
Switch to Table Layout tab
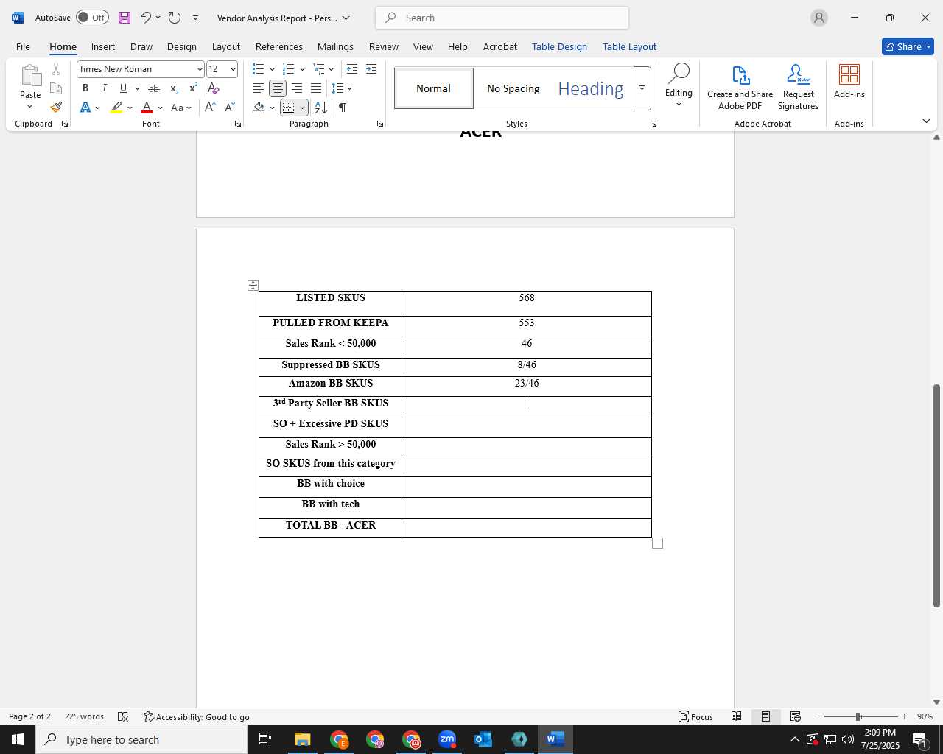point(629,46)
